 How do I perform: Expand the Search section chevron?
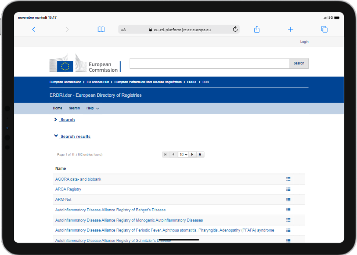tap(56, 119)
